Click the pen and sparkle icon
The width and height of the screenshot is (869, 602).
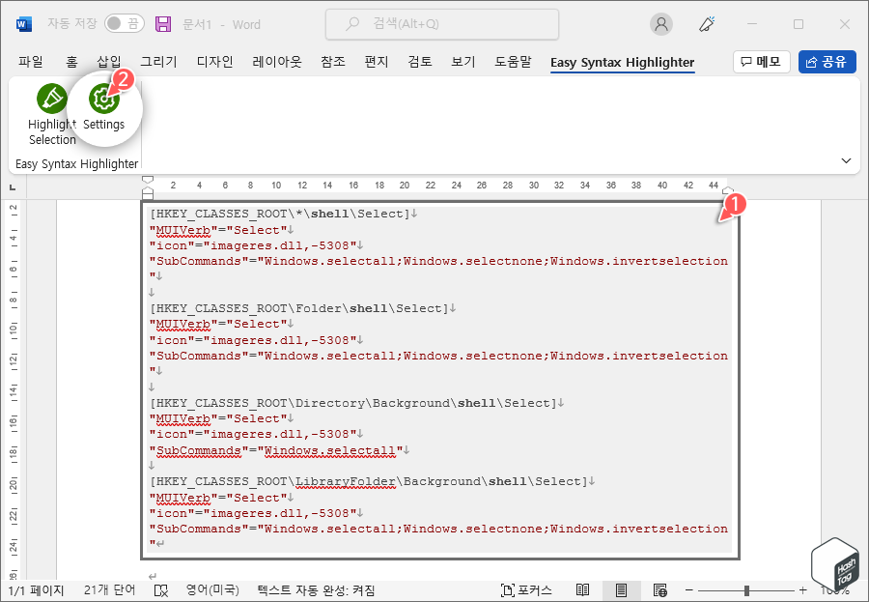coord(707,24)
